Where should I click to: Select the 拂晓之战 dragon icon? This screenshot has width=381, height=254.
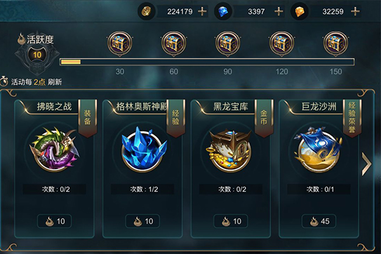(55, 148)
